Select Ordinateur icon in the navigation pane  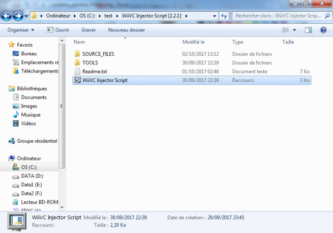[12, 158]
